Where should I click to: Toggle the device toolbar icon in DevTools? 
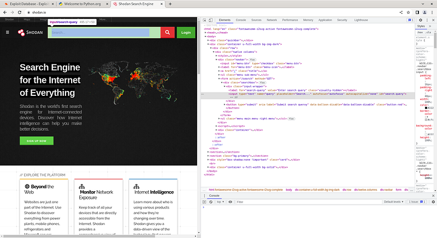(210, 20)
